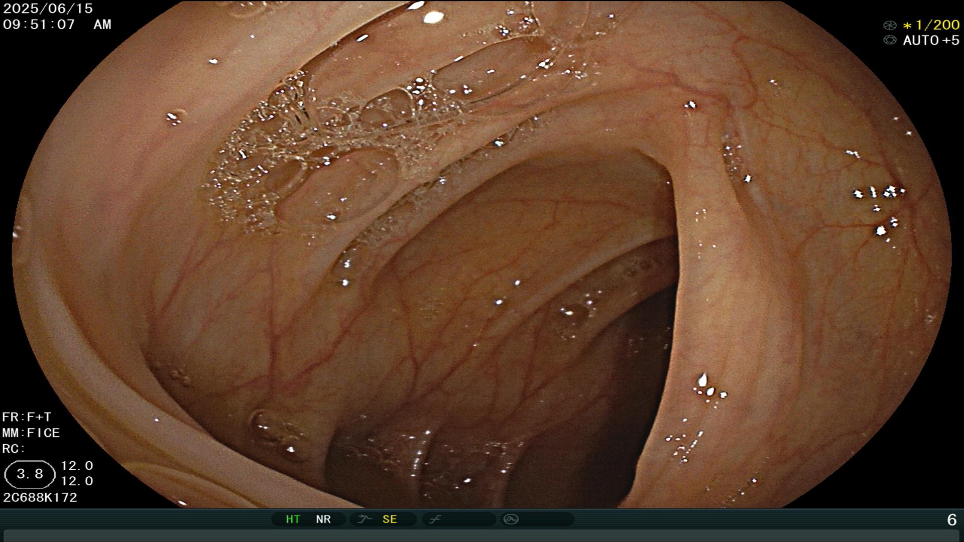Click the scope serial 2C688K172
Screen dimensions: 964x542
[x=40, y=497]
